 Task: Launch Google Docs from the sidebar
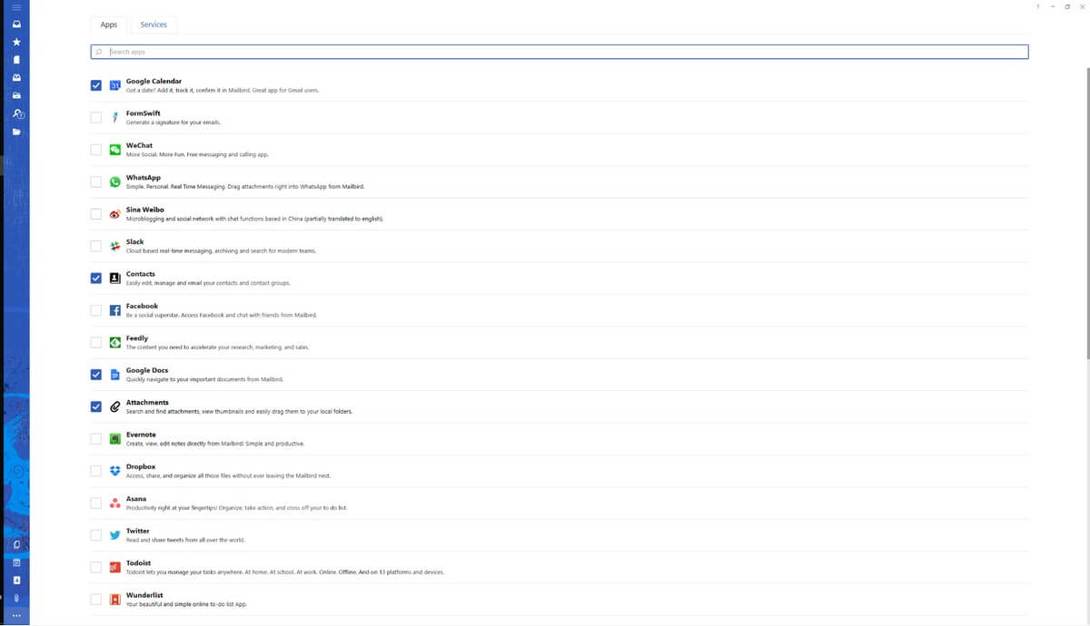[16, 544]
